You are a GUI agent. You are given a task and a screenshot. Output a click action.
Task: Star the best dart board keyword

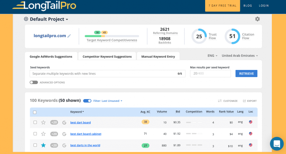click(x=43, y=122)
